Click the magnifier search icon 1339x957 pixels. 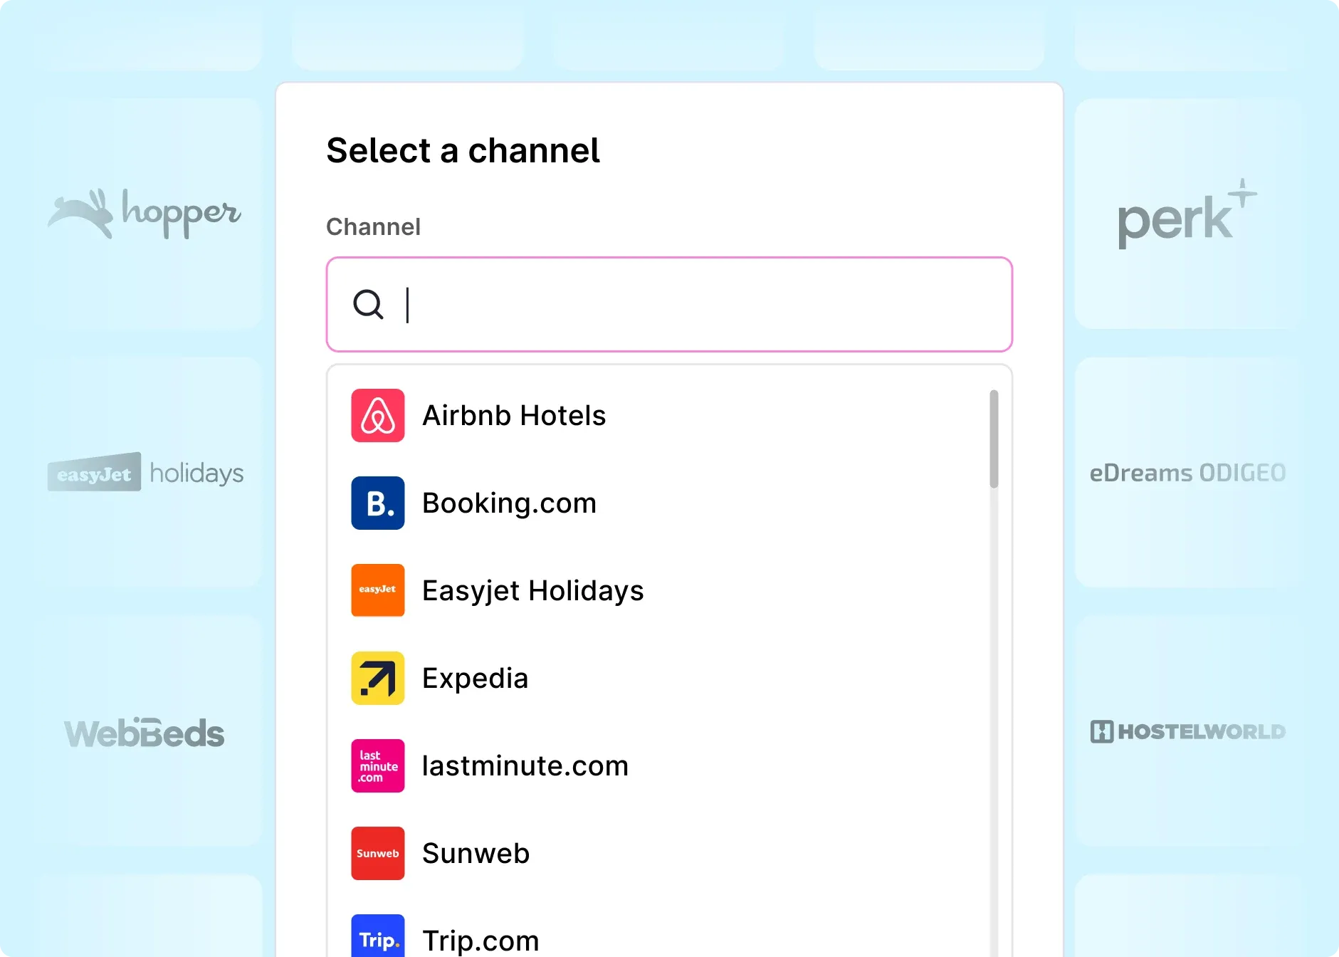coord(368,305)
